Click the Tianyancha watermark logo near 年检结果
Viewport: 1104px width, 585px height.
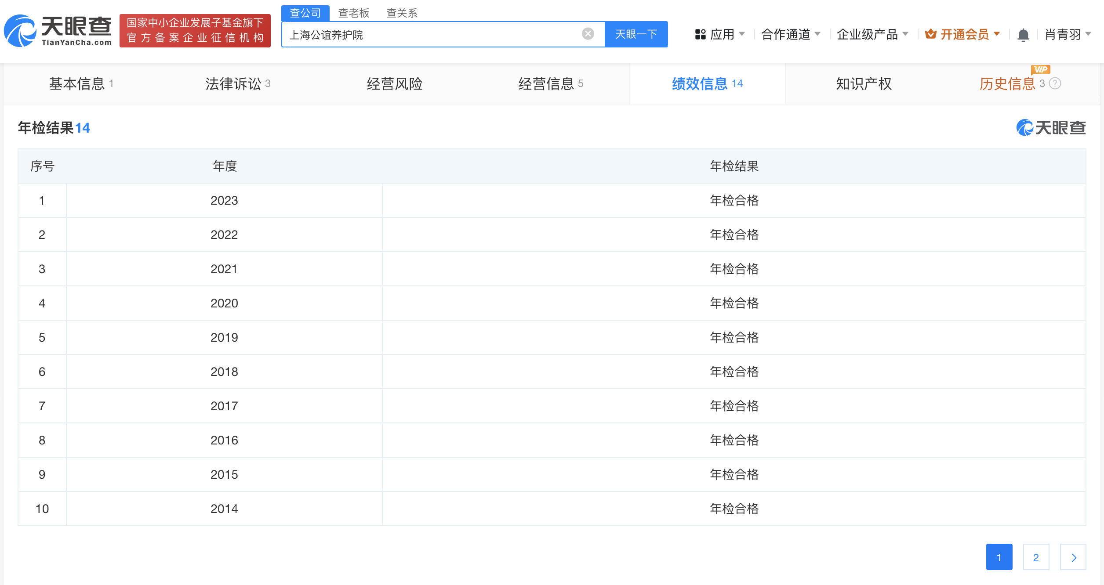(x=1052, y=128)
